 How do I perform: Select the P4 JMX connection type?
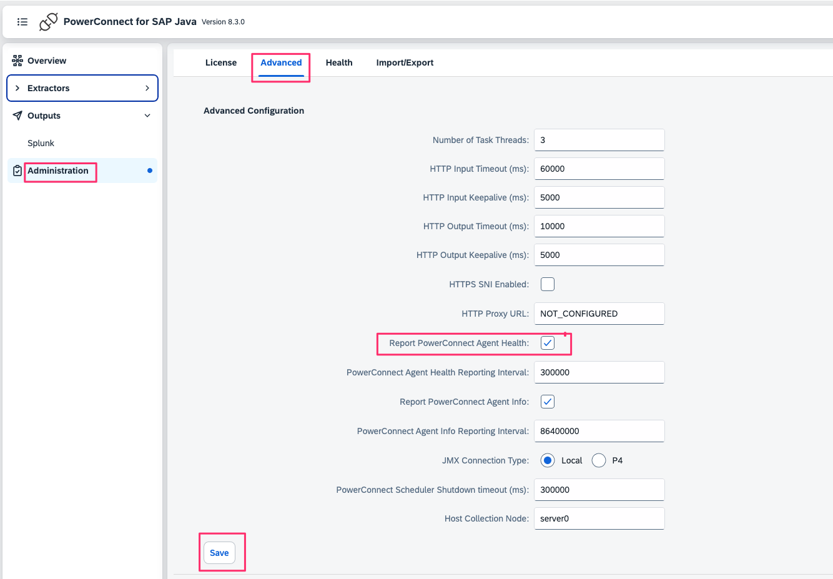(x=599, y=460)
